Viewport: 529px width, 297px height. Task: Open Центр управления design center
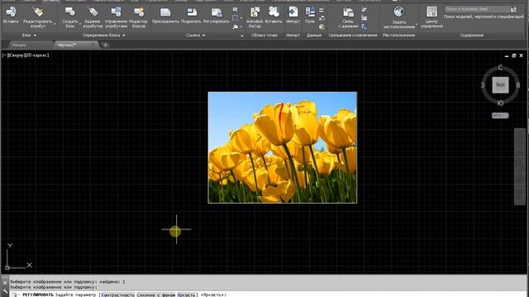(x=431, y=17)
